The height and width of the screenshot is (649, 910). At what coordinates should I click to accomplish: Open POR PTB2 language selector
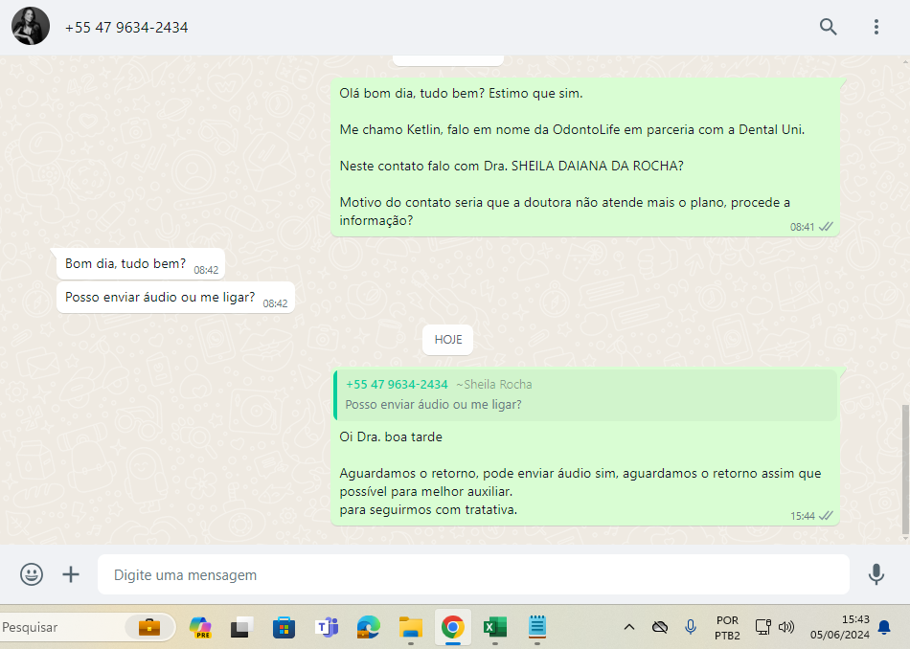727,628
